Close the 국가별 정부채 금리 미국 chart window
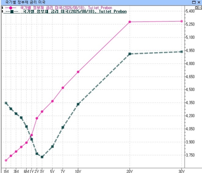 coord(199,2)
